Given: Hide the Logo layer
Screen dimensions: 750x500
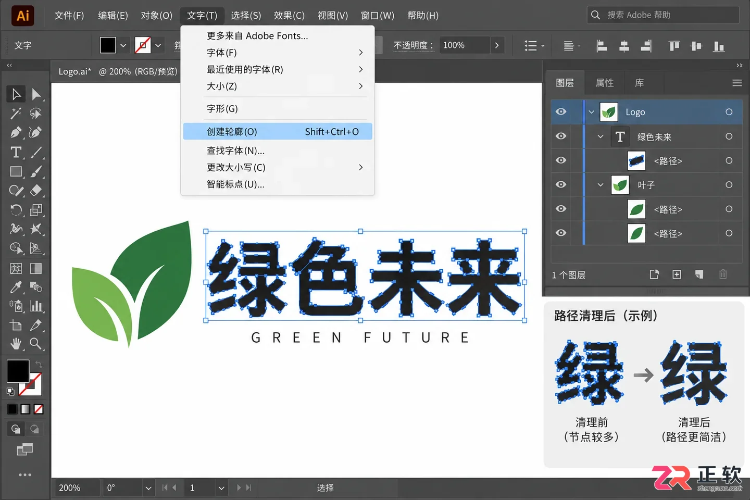Looking at the screenshot, I should click(x=561, y=112).
